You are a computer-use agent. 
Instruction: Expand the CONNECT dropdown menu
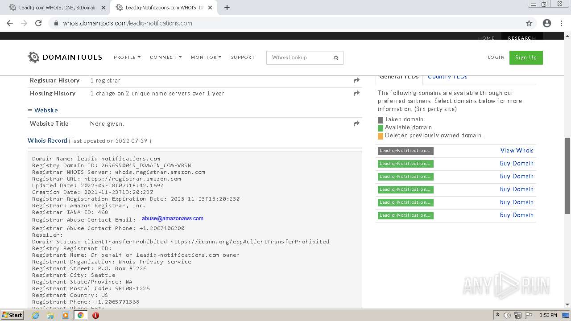[x=166, y=57]
